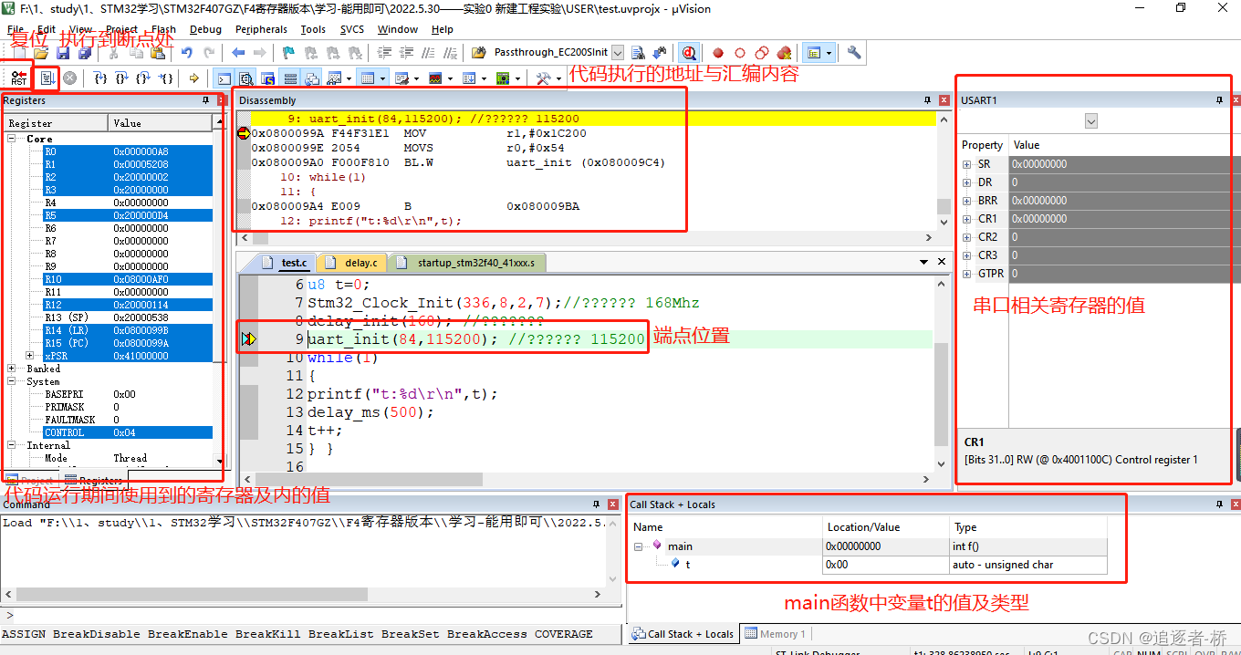The width and height of the screenshot is (1241, 655).
Task: Click the disassembly panel vertical scrollbar
Action: [944, 169]
